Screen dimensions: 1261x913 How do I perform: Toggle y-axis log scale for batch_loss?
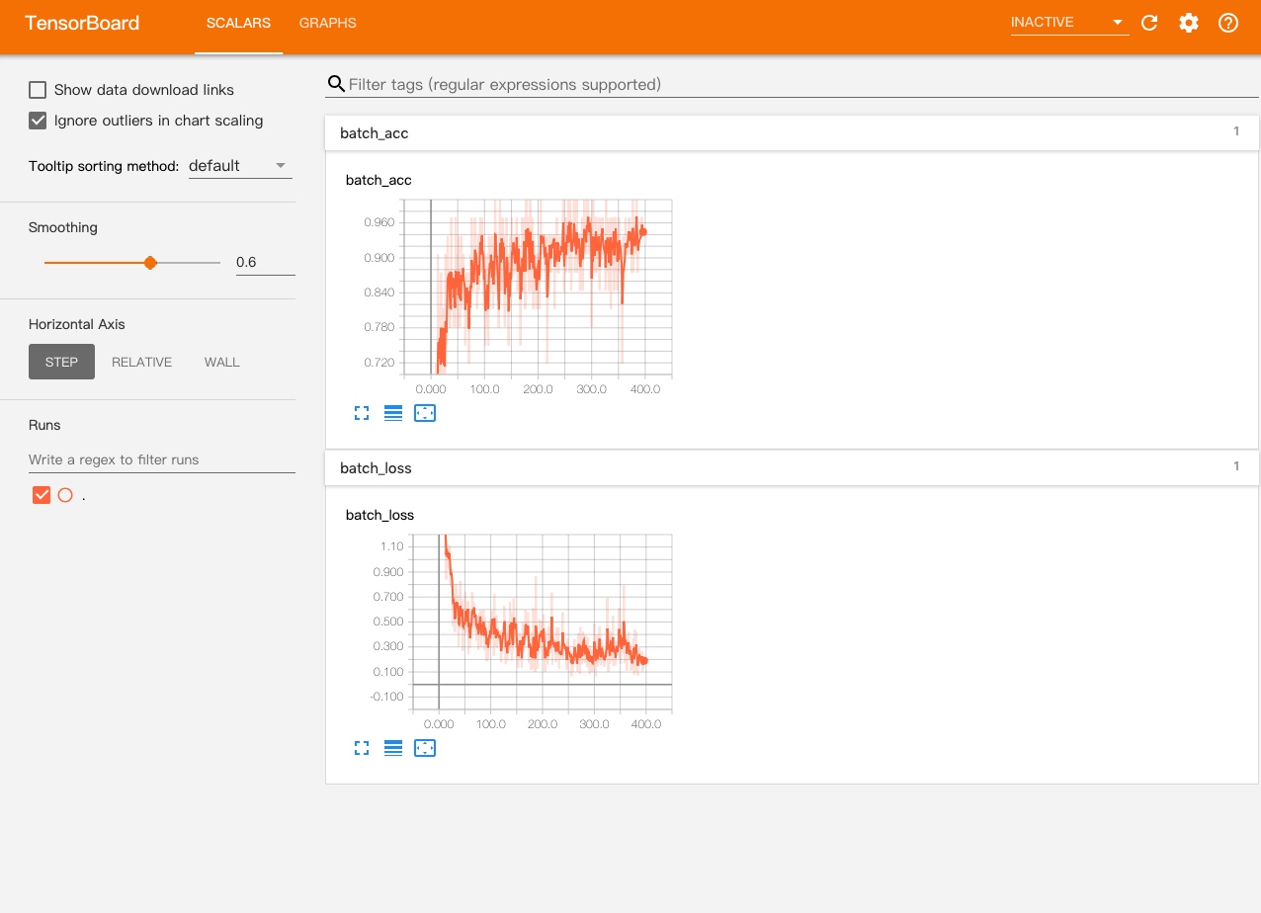pos(393,748)
